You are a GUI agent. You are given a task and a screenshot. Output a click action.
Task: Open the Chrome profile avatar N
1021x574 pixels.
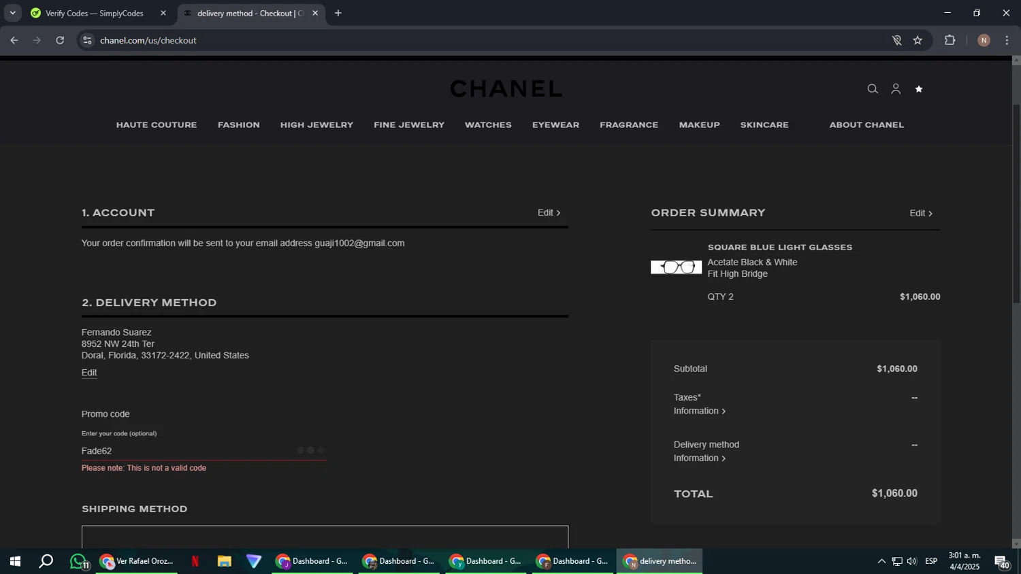coord(984,40)
